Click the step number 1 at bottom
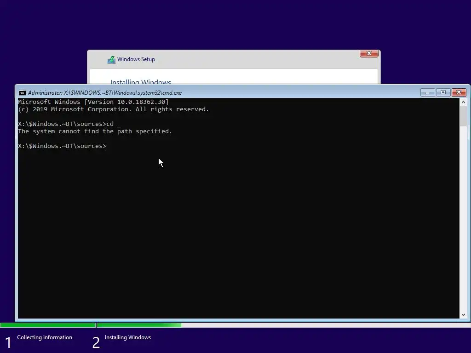This screenshot has width=471, height=353. pyautogui.click(x=8, y=342)
